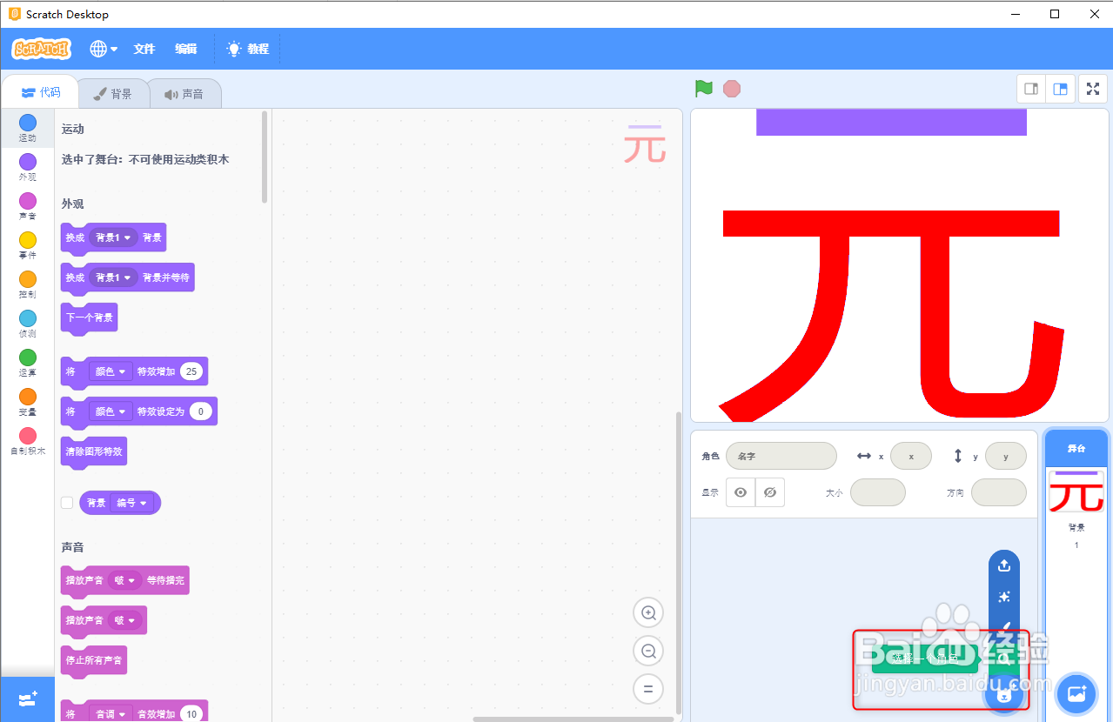The image size is (1113, 722).
Task: Open the 颜色 effect dropdown in 特效增加 block
Action: click(x=110, y=371)
